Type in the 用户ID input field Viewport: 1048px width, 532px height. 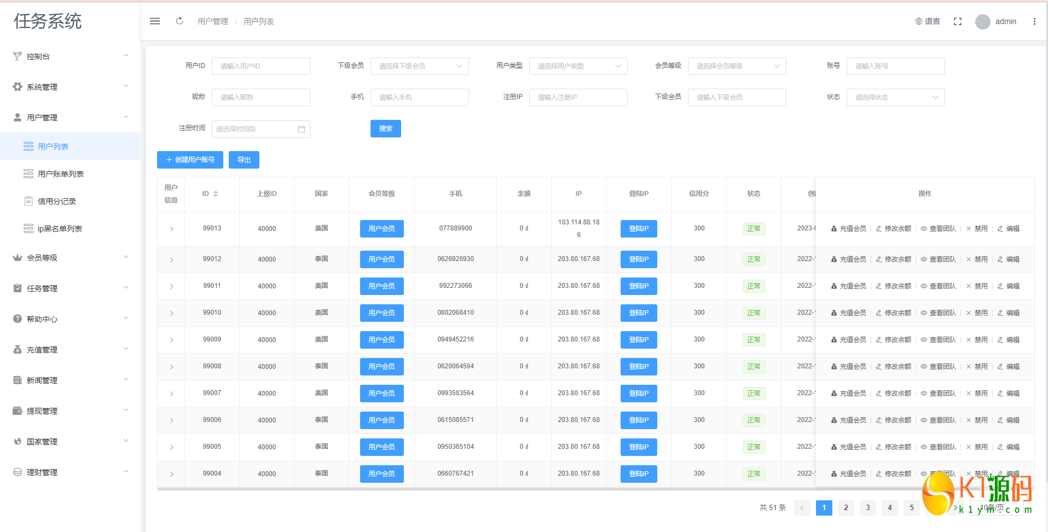(x=260, y=66)
